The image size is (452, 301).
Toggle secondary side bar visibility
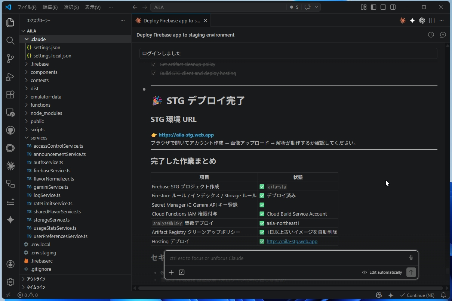coord(393,7)
